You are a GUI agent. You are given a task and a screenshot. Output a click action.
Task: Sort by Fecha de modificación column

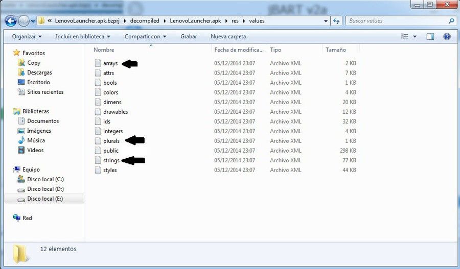[239, 50]
